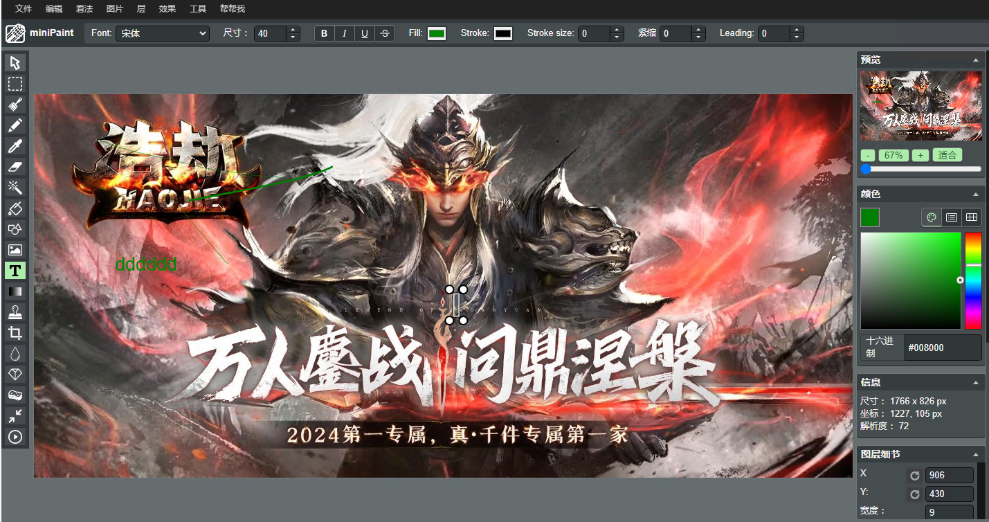The height and width of the screenshot is (522, 989).
Task: Click the preview thumbnail image
Action: pos(921,106)
